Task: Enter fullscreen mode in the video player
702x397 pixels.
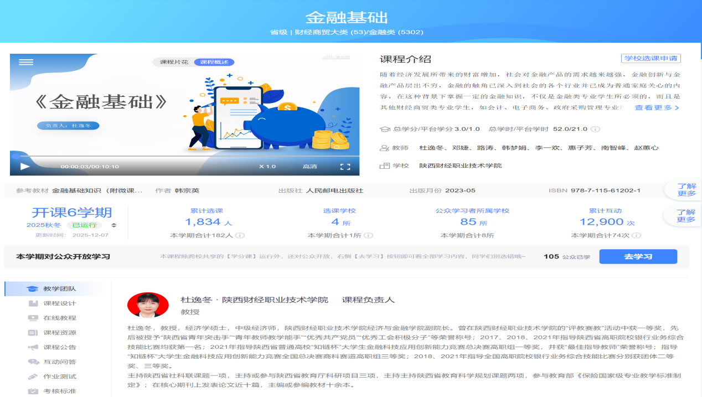Action: click(x=345, y=167)
